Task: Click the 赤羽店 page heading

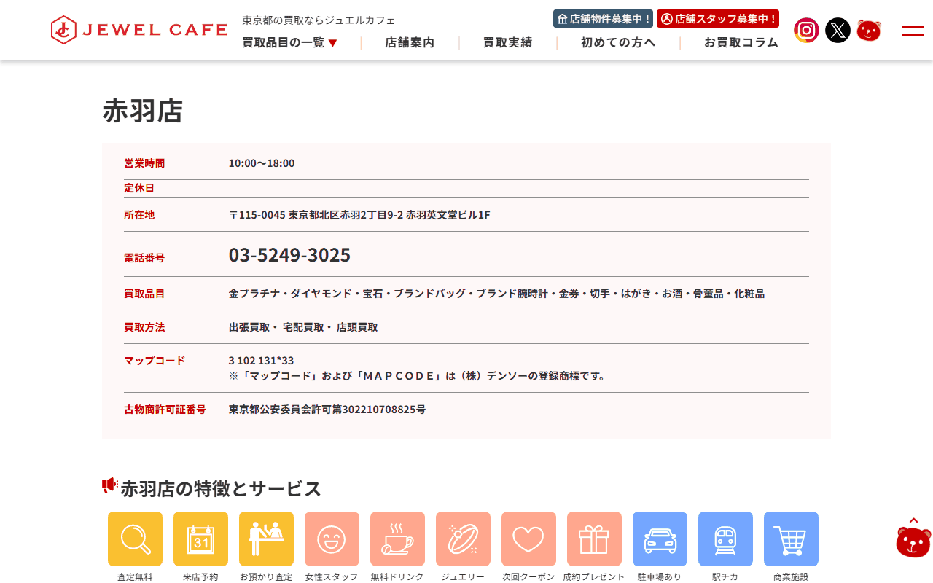Action: point(142,111)
